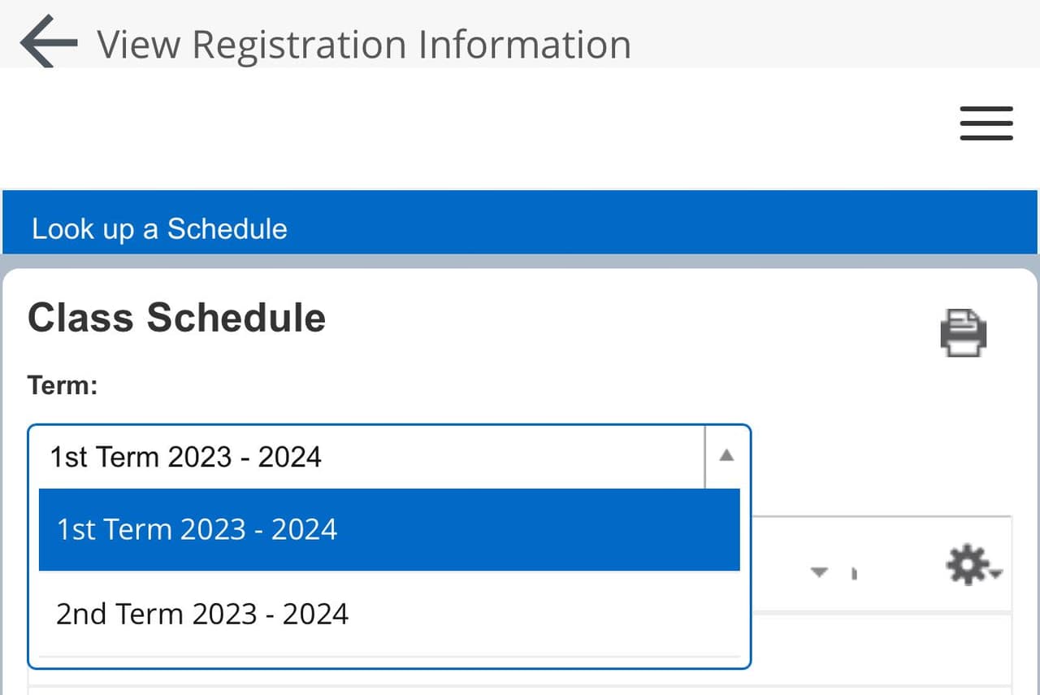The height and width of the screenshot is (695, 1040).
Task: Choose 2nd Term 2023 - 2024 option
Action: pyautogui.click(x=388, y=613)
